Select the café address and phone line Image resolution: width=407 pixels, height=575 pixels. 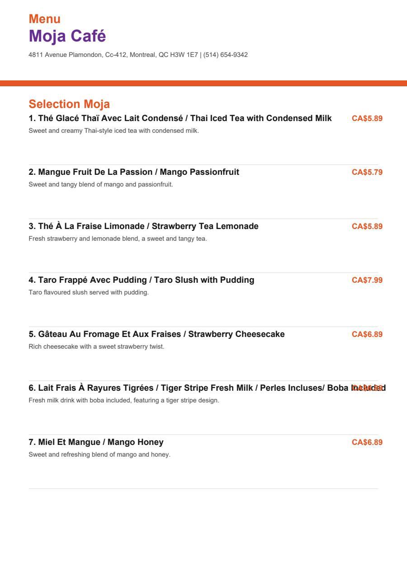coord(138,55)
